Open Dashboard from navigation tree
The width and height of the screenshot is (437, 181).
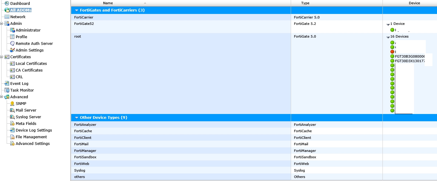(x=20, y=3)
